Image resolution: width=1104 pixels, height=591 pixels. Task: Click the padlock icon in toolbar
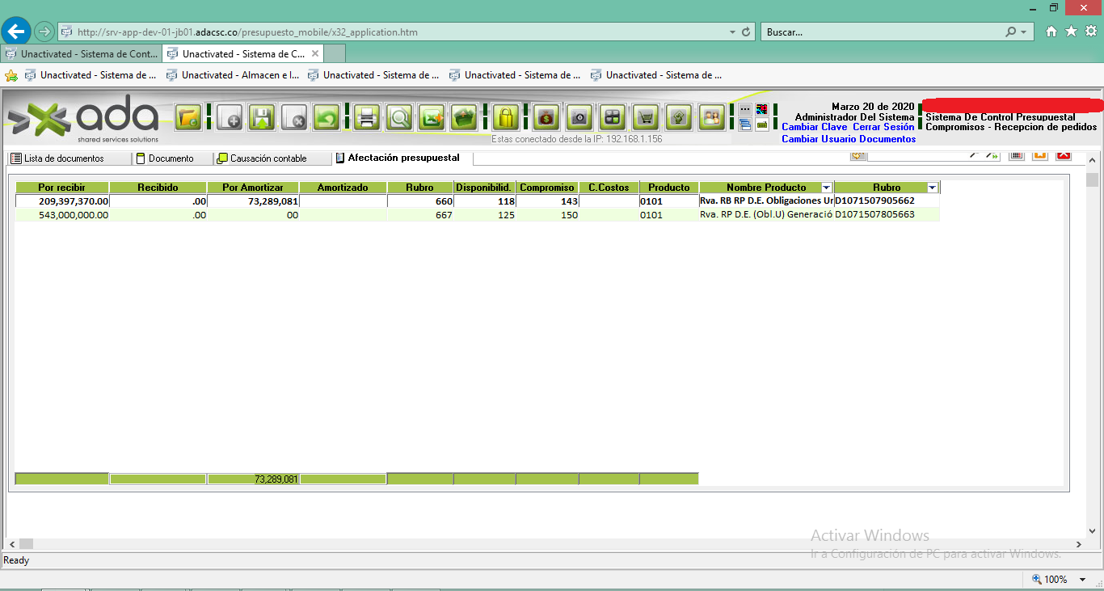[505, 118]
